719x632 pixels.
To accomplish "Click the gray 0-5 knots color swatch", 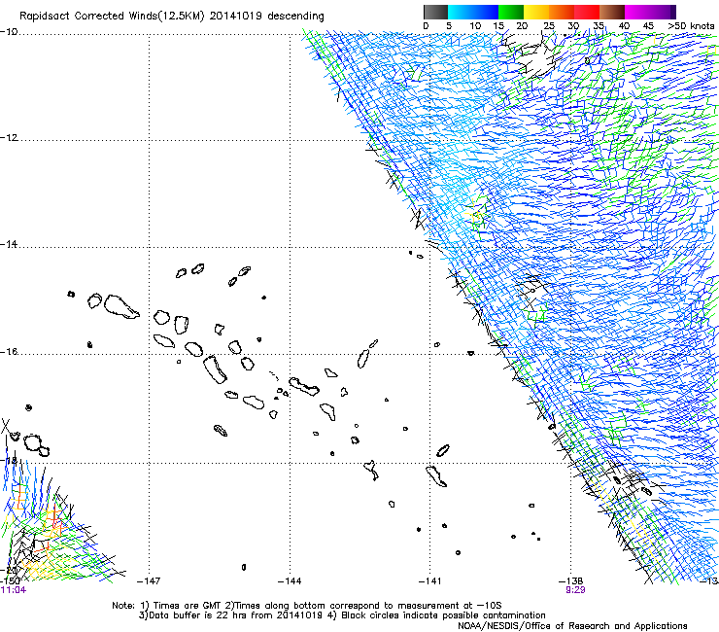I will point(435,12).
